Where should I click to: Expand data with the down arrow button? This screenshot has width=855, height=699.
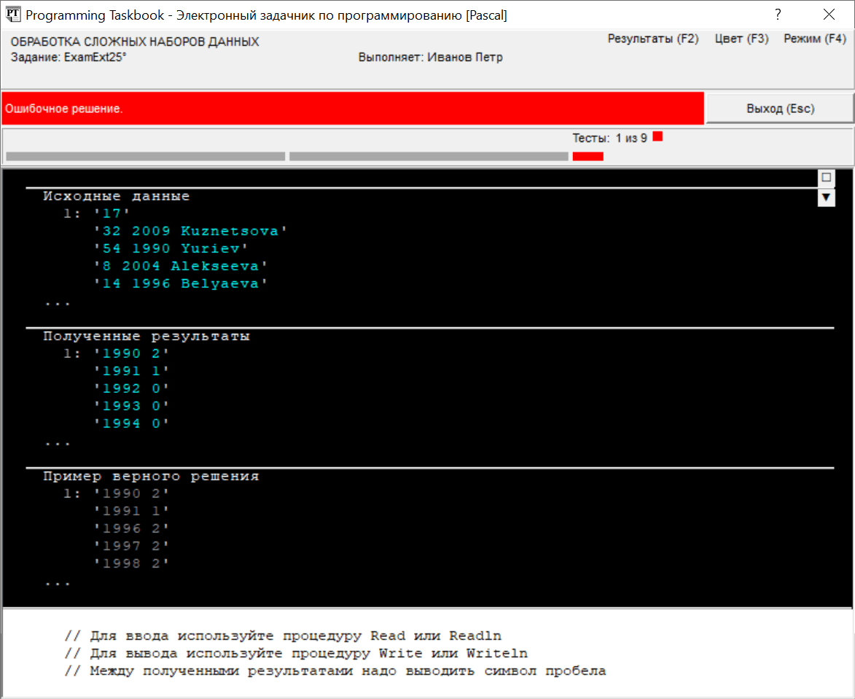(826, 198)
